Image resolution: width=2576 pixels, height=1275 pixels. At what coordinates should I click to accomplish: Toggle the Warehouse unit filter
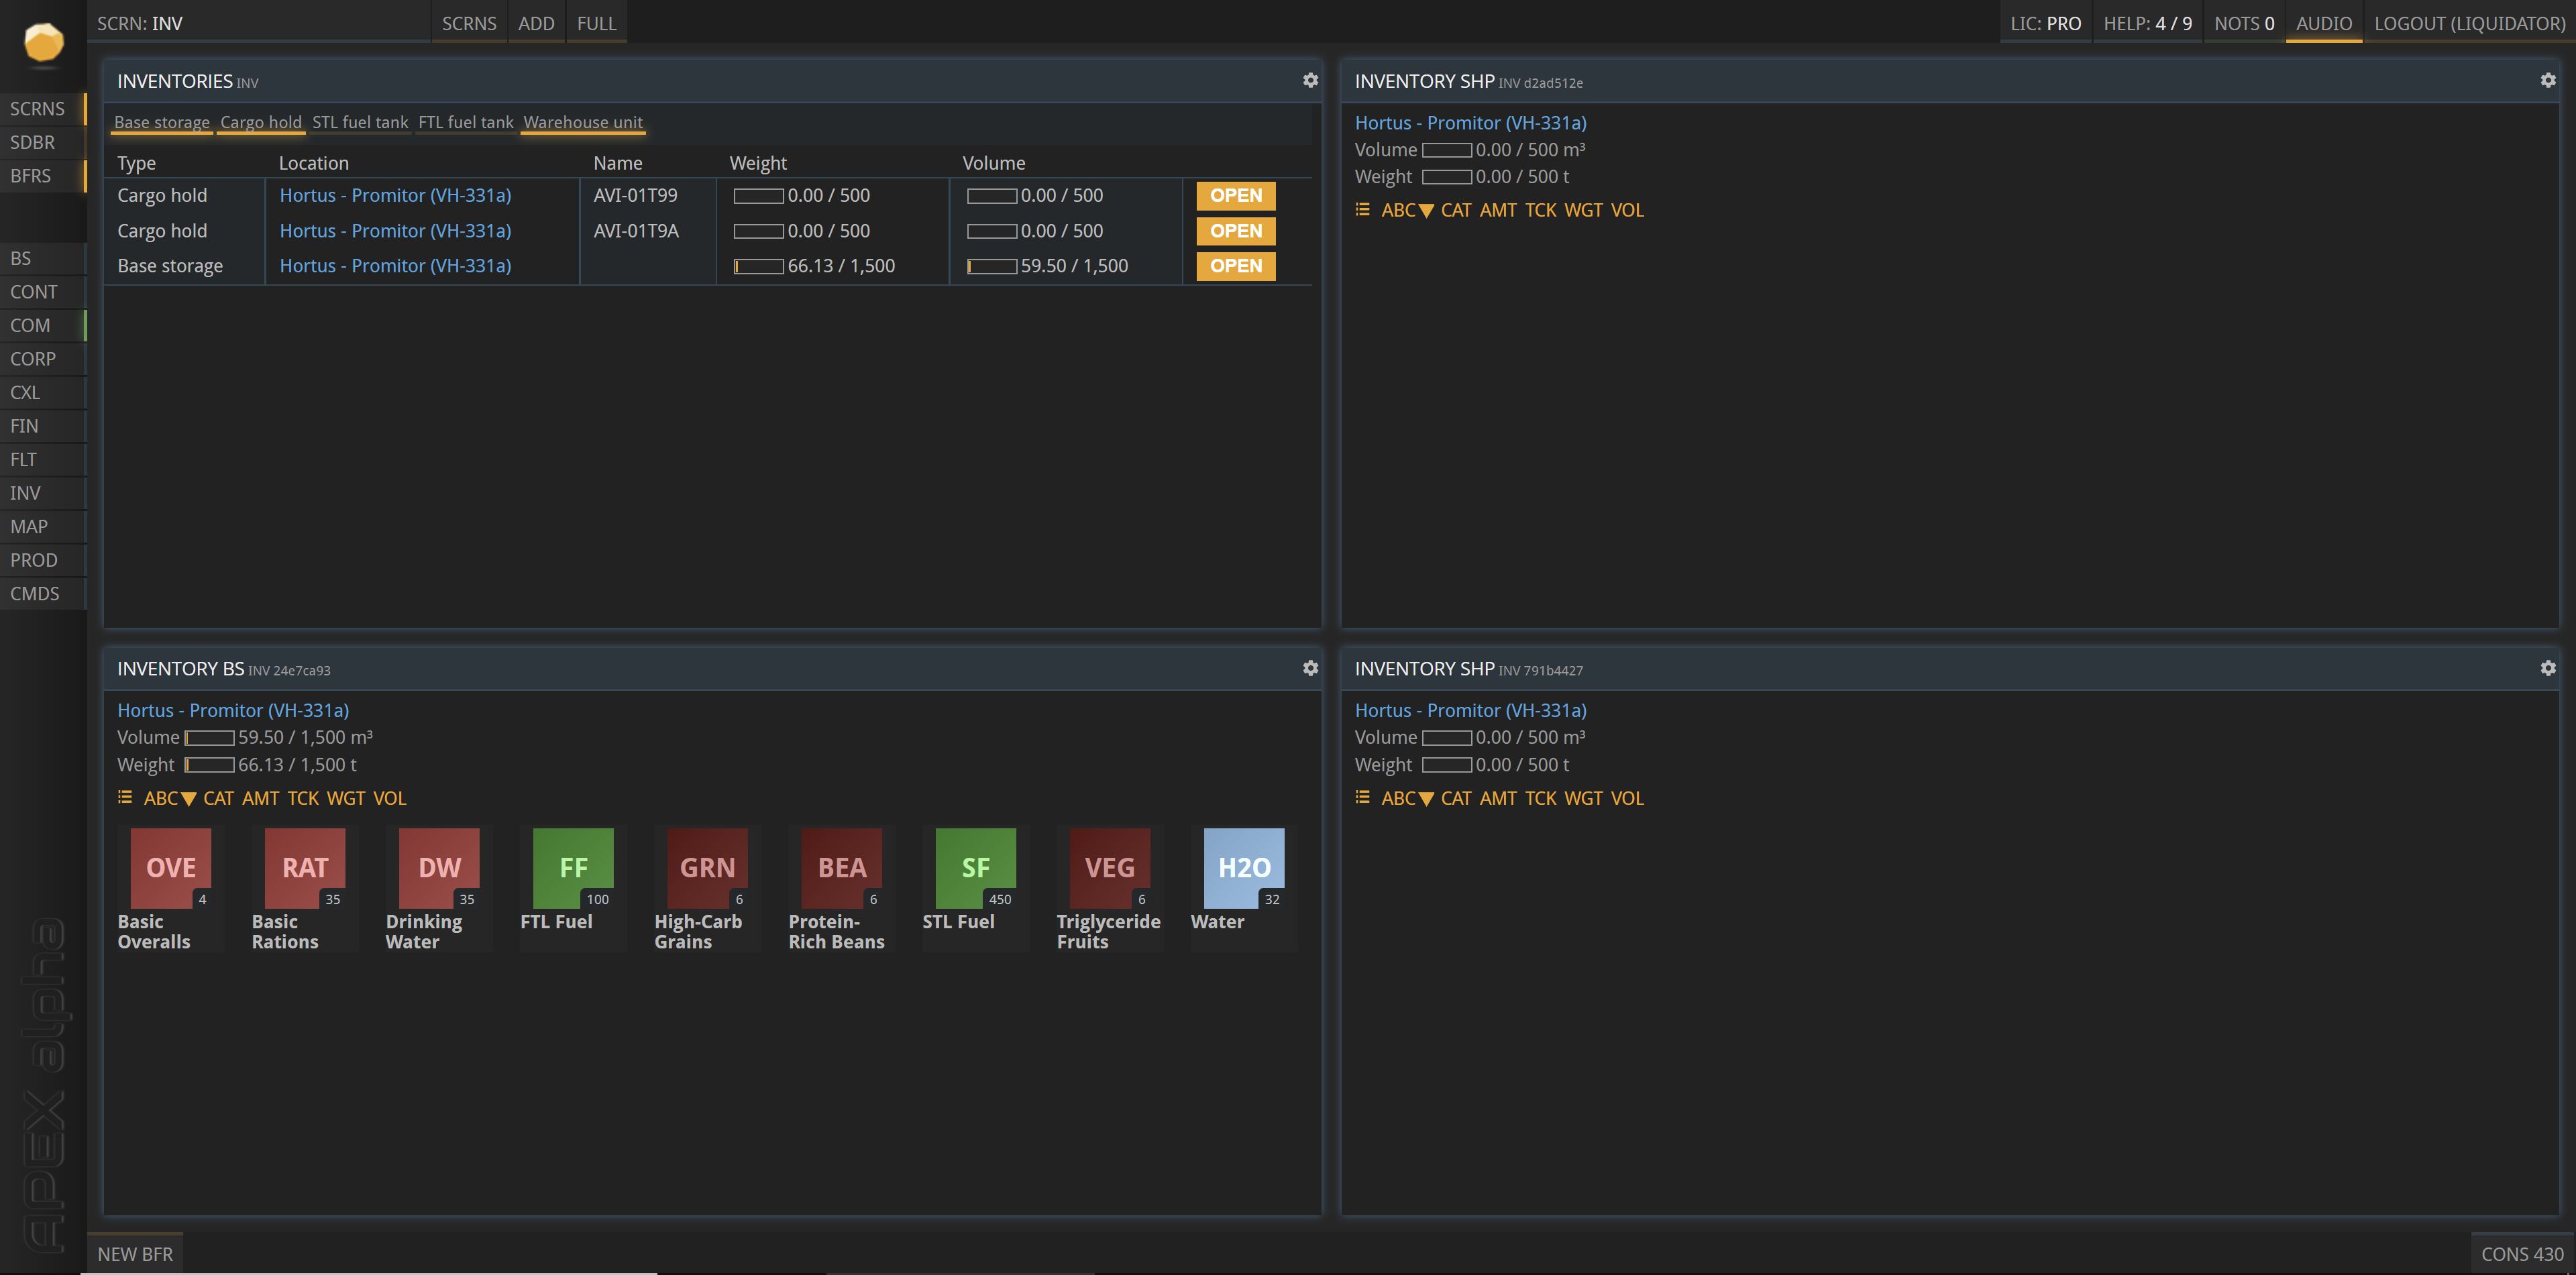(x=583, y=122)
